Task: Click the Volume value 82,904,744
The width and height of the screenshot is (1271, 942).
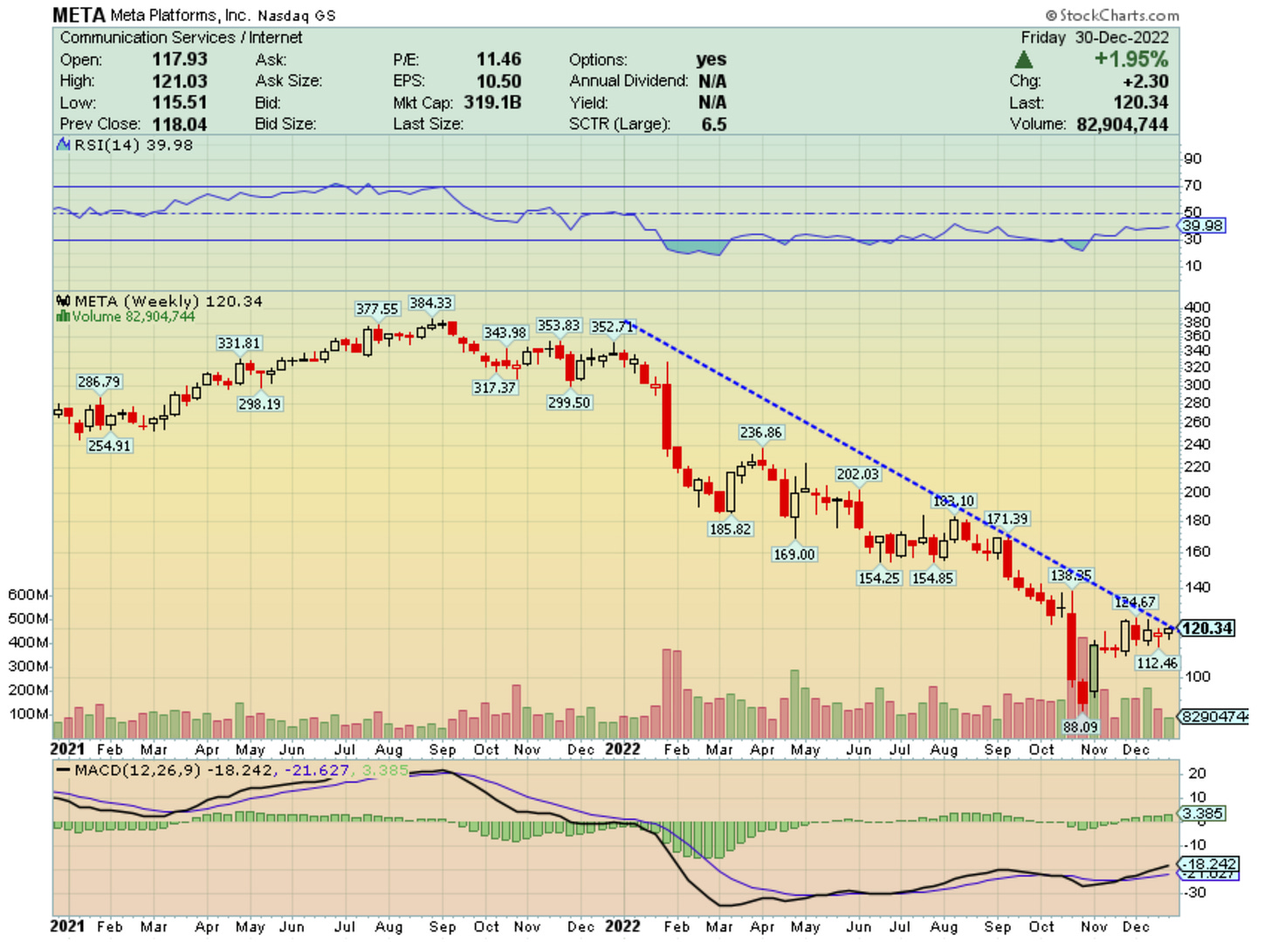Action: pyautogui.click(x=1122, y=124)
